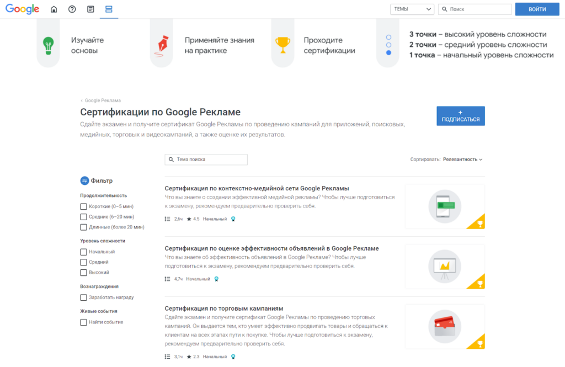
Task: Check the Короткие (0–5 мин) filter
Action: point(84,206)
